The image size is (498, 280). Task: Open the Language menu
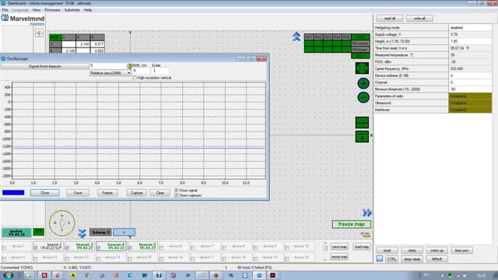coord(20,10)
